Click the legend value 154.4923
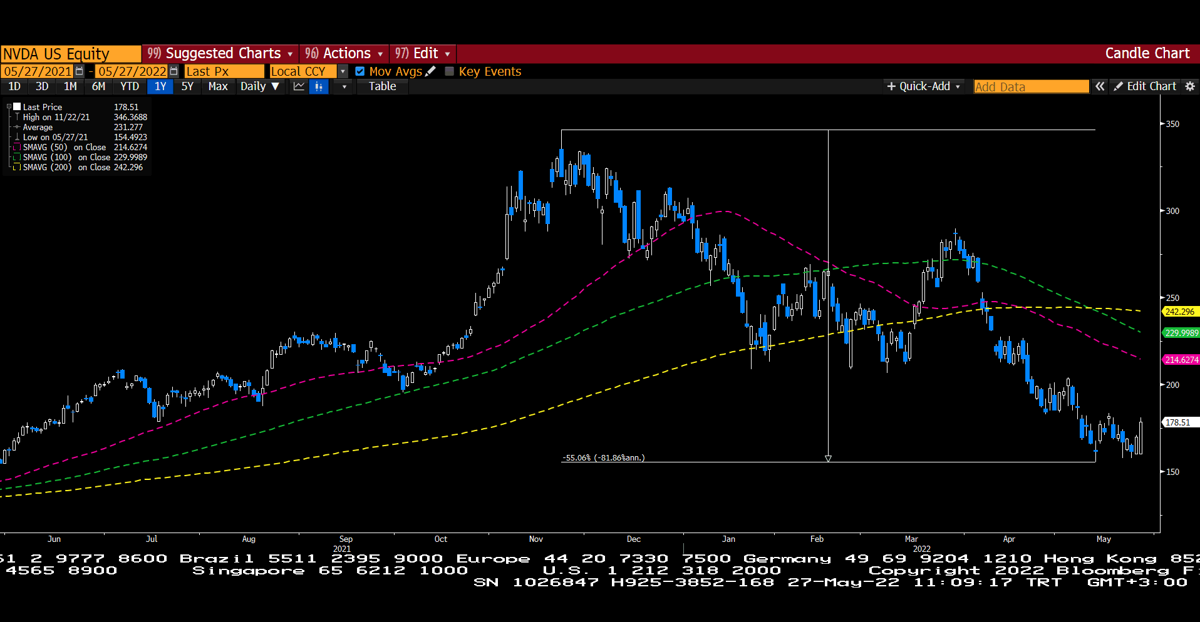Viewport: 1200px width, 622px height. [x=130, y=137]
